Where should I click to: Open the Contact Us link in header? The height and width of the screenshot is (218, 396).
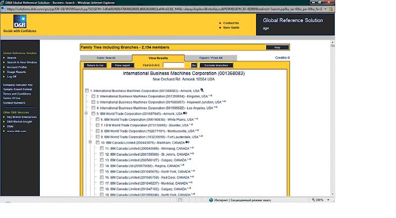coord(231,23)
